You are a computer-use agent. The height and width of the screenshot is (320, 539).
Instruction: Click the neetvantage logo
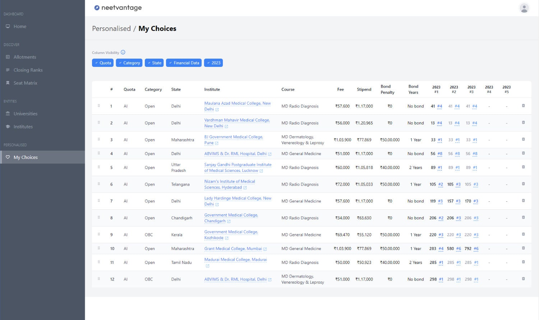[118, 8]
